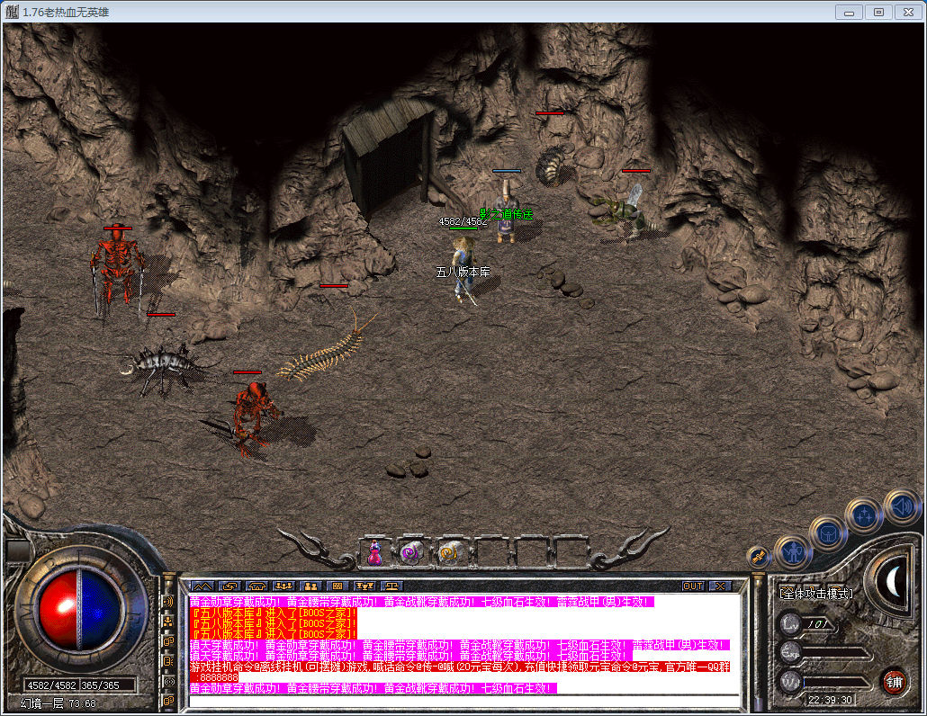Open the three-person guild icon
Image resolution: width=927 pixels, height=716 pixels.
283,586
